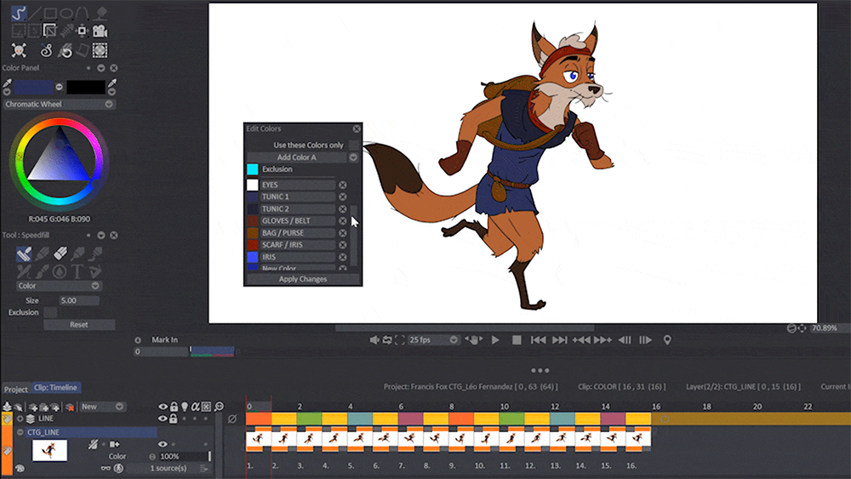851x479 pixels.
Task: Delete layer using red X icon
Action: coord(70,407)
